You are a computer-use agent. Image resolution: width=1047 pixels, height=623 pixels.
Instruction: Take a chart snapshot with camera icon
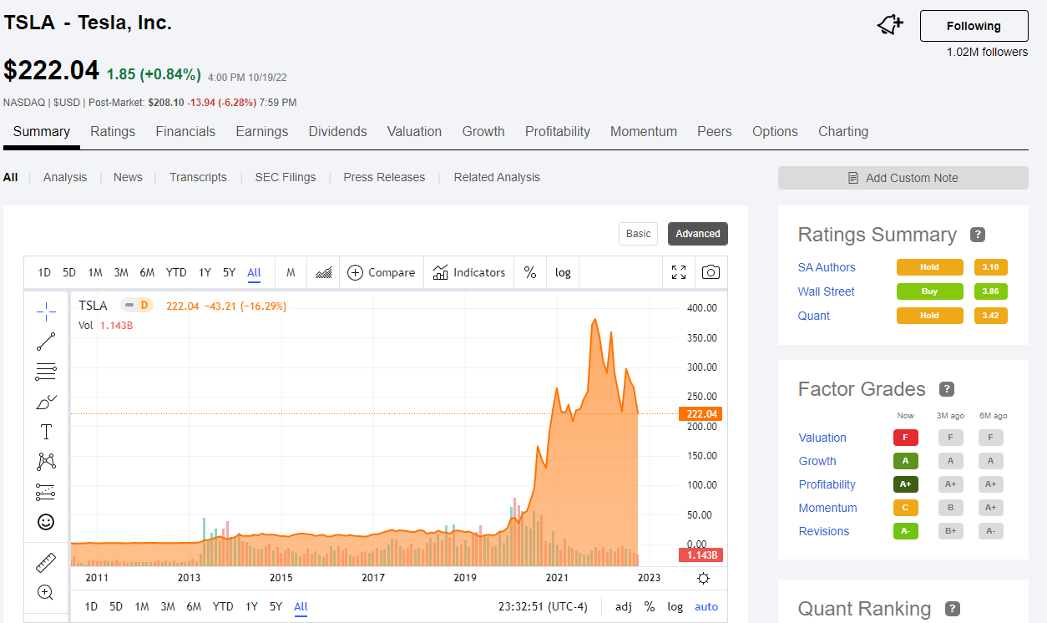coord(711,272)
